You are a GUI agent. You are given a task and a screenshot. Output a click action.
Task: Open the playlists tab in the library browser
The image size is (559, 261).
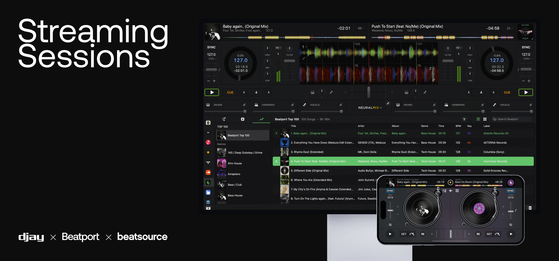224,119
